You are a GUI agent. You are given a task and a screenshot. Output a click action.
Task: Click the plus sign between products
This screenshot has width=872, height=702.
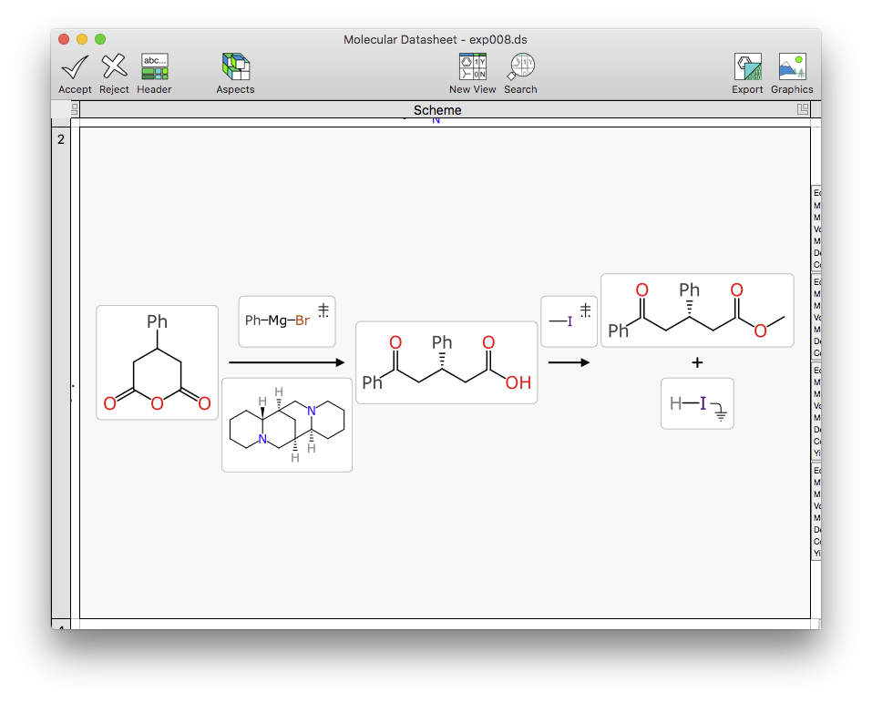click(697, 362)
